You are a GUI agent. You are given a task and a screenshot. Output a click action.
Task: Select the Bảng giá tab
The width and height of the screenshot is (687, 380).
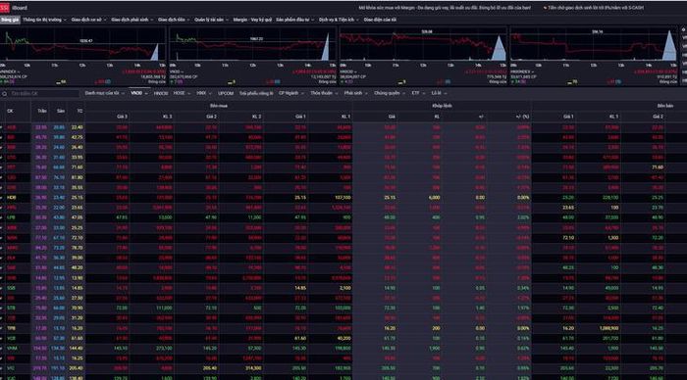[x=10, y=20]
